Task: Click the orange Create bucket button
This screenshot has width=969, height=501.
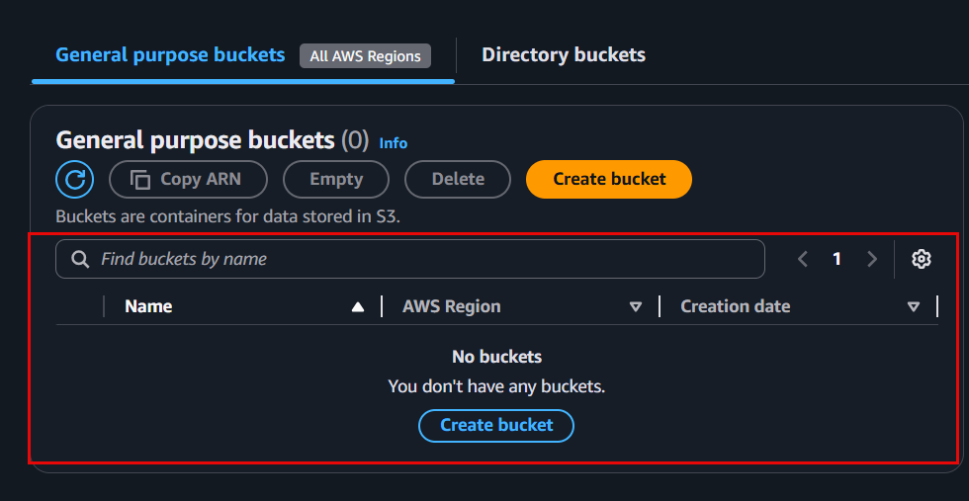Action: 609,179
